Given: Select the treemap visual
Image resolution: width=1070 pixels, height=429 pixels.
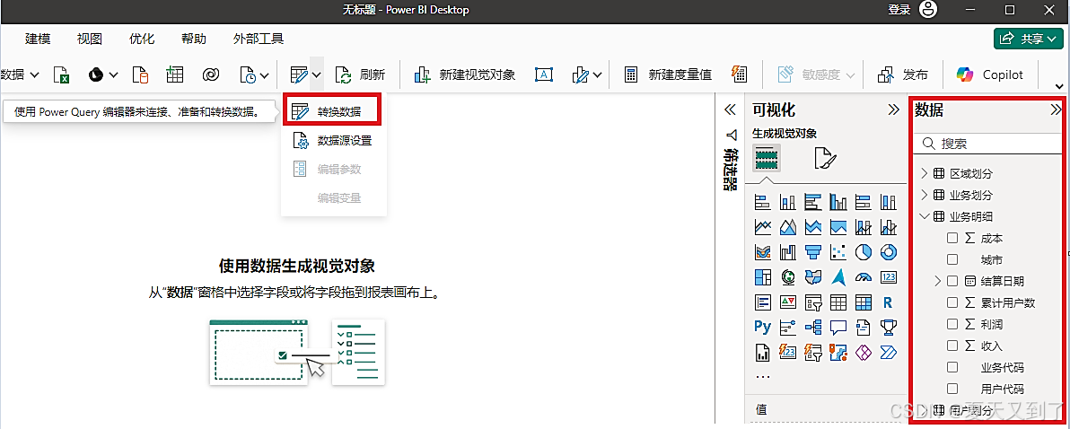Looking at the screenshot, I should tap(762, 277).
